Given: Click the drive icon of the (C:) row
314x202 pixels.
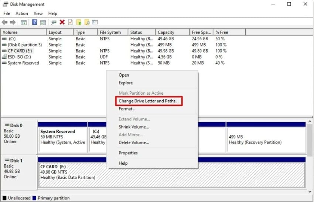Looking at the screenshot, I should pos(4,38).
